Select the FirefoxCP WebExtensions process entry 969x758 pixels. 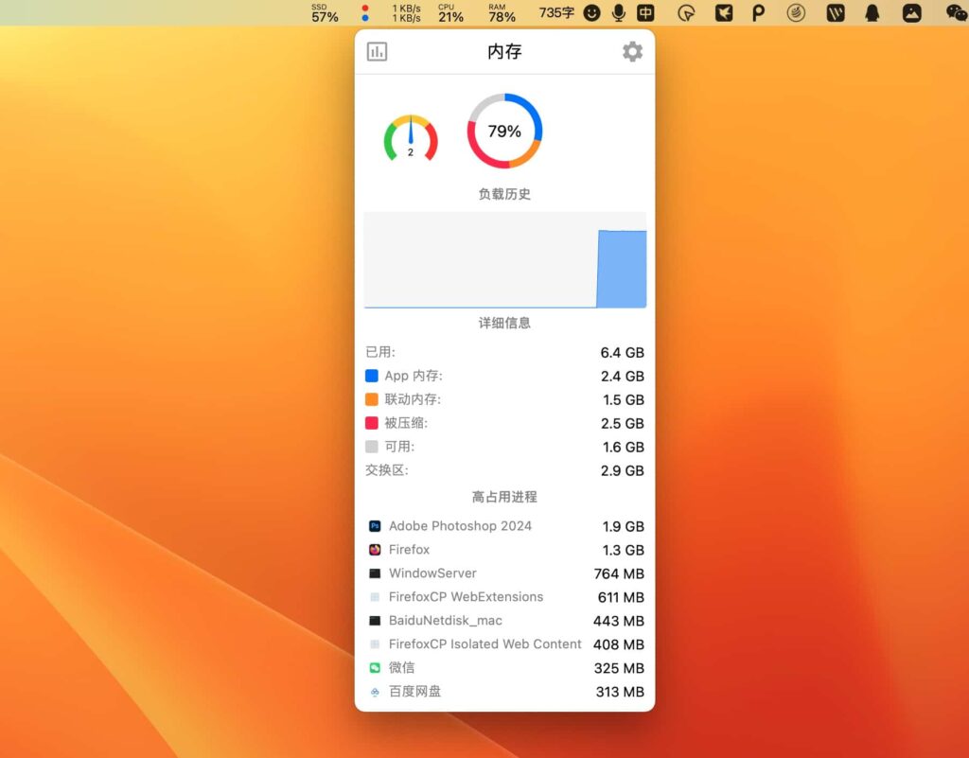pyautogui.click(x=467, y=597)
